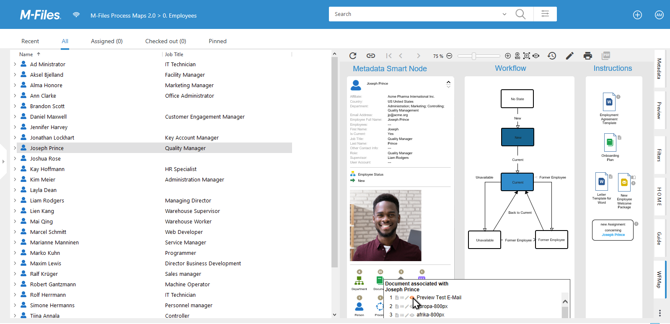The width and height of the screenshot is (670, 324).
Task: Print the process map
Action: 588,56
